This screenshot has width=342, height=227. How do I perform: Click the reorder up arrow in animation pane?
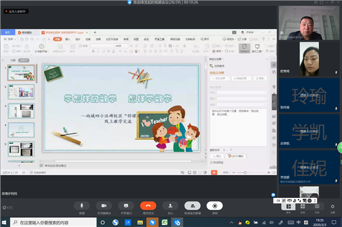[224, 150]
